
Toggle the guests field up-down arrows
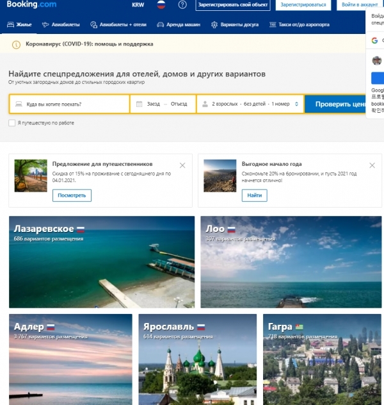pyautogui.click(x=296, y=104)
